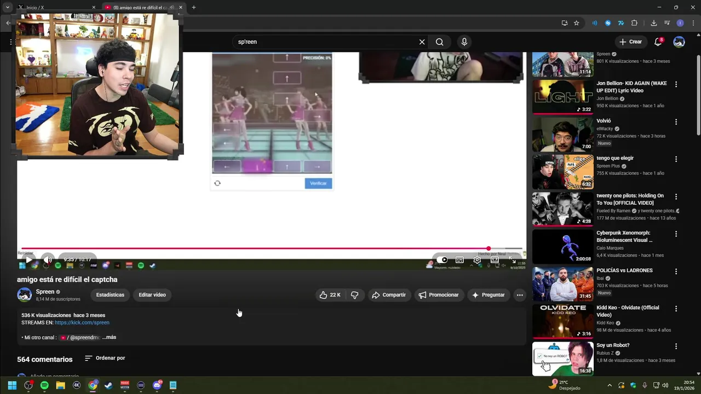
Task: Open the Cyberpunk Xenomorph video title
Action: click(x=624, y=236)
